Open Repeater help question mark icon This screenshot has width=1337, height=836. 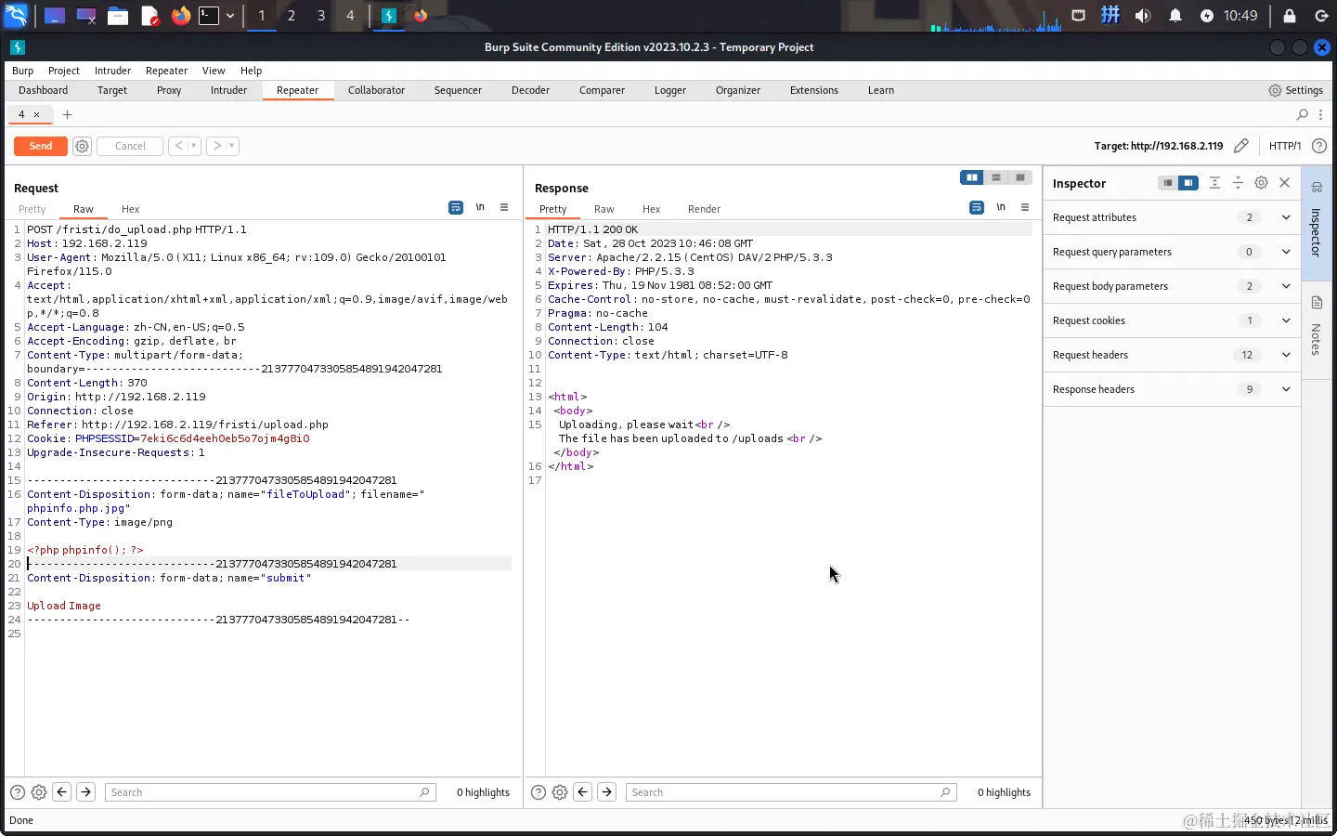pyautogui.click(x=1318, y=146)
